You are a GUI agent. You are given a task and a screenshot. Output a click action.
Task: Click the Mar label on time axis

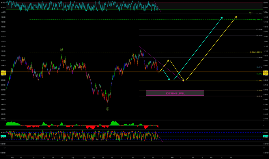click(211, 158)
